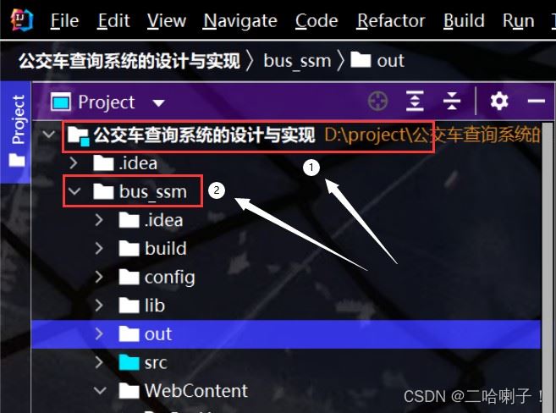
Task: Click the IntelliJ IDEA logo icon
Action: click(22, 19)
